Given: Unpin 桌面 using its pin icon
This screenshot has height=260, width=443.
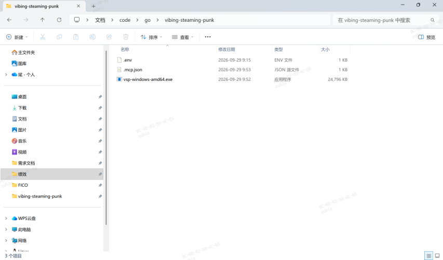Looking at the screenshot, I should (x=100, y=97).
